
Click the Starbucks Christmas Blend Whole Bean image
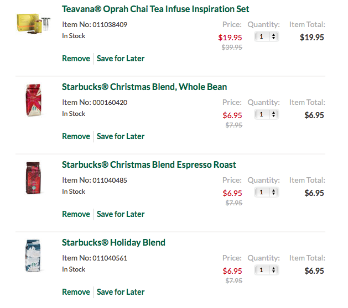tap(33, 100)
